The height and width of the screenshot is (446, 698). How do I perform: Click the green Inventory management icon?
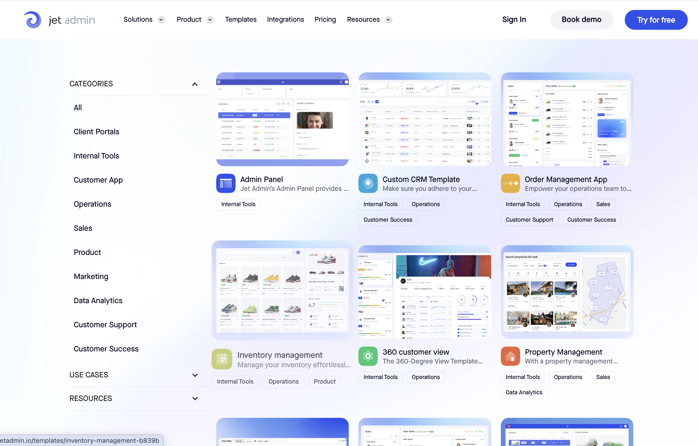pyautogui.click(x=222, y=359)
